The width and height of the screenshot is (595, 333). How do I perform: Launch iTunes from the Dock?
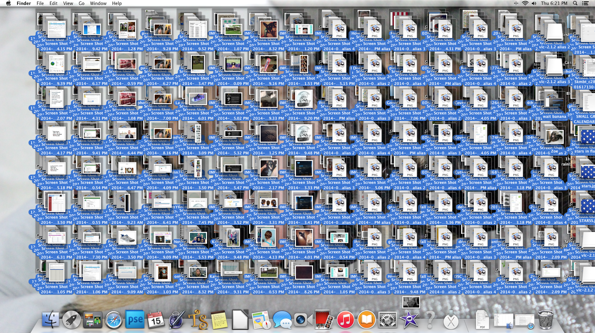tap(345, 320)
